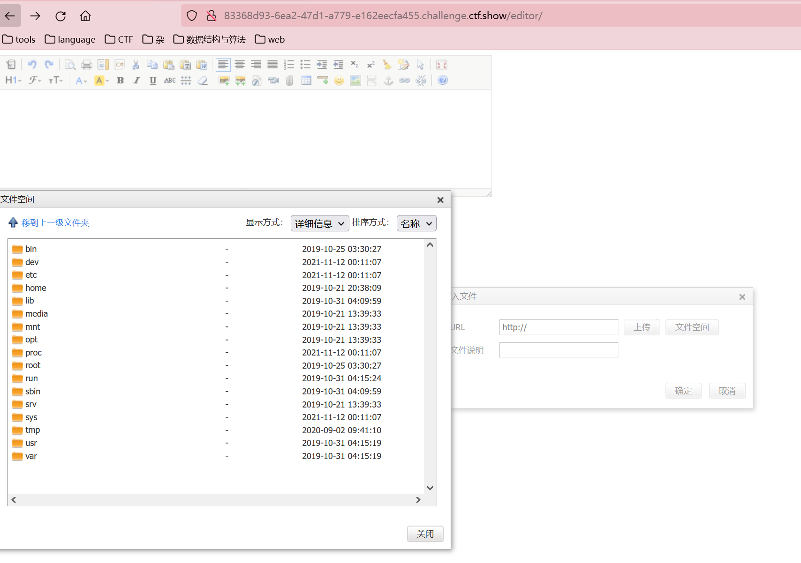
Task: Toggle fullscreen editor mode
Action: tap(442, 65)
